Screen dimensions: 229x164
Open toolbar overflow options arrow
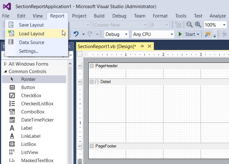tap(215, 36)
